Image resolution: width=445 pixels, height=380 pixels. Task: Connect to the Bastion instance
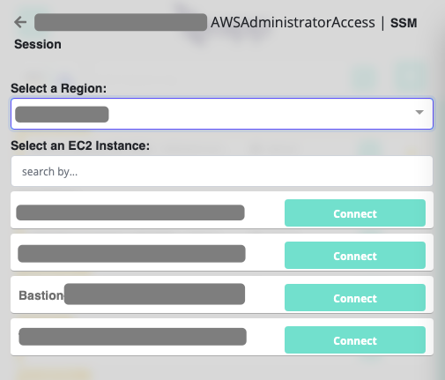click(x=355, y=298)
